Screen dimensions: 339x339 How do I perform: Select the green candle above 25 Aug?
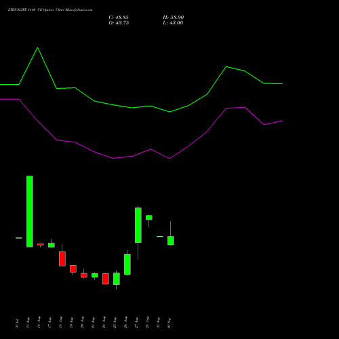(x=117, y=279)
